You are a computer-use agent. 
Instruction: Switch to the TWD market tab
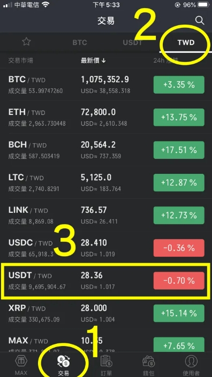186,43
